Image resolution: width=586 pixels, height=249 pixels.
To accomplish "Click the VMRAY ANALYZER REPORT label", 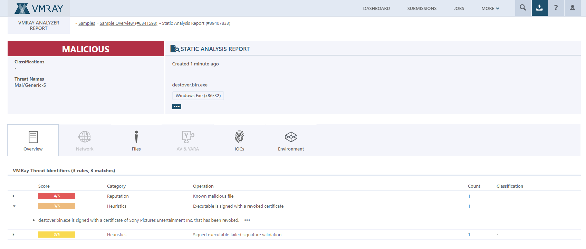I will 39,25.
